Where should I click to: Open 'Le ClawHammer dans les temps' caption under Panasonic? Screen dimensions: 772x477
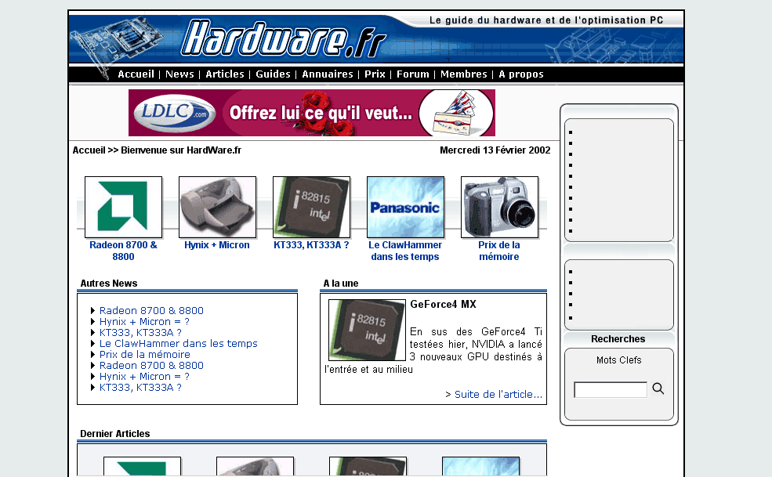pos(405,251)
